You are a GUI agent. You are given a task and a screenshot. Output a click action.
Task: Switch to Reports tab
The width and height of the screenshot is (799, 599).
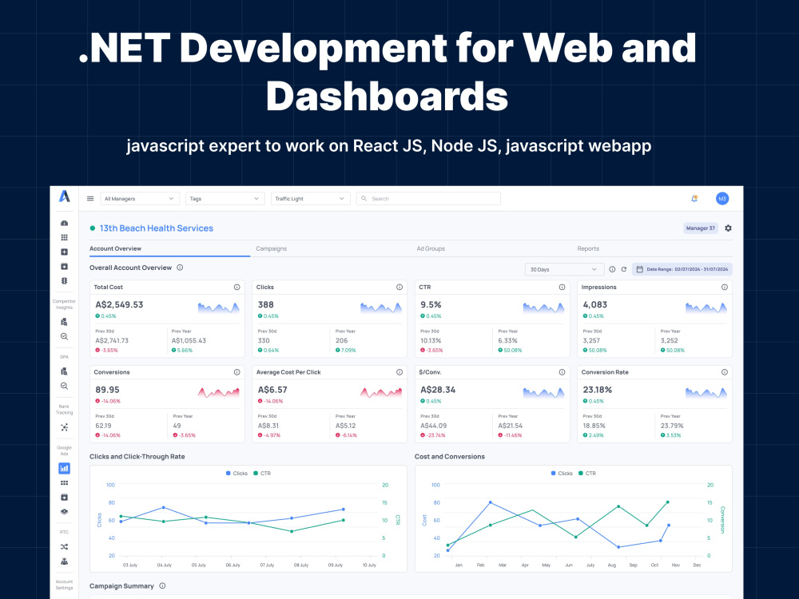[588, 248]
